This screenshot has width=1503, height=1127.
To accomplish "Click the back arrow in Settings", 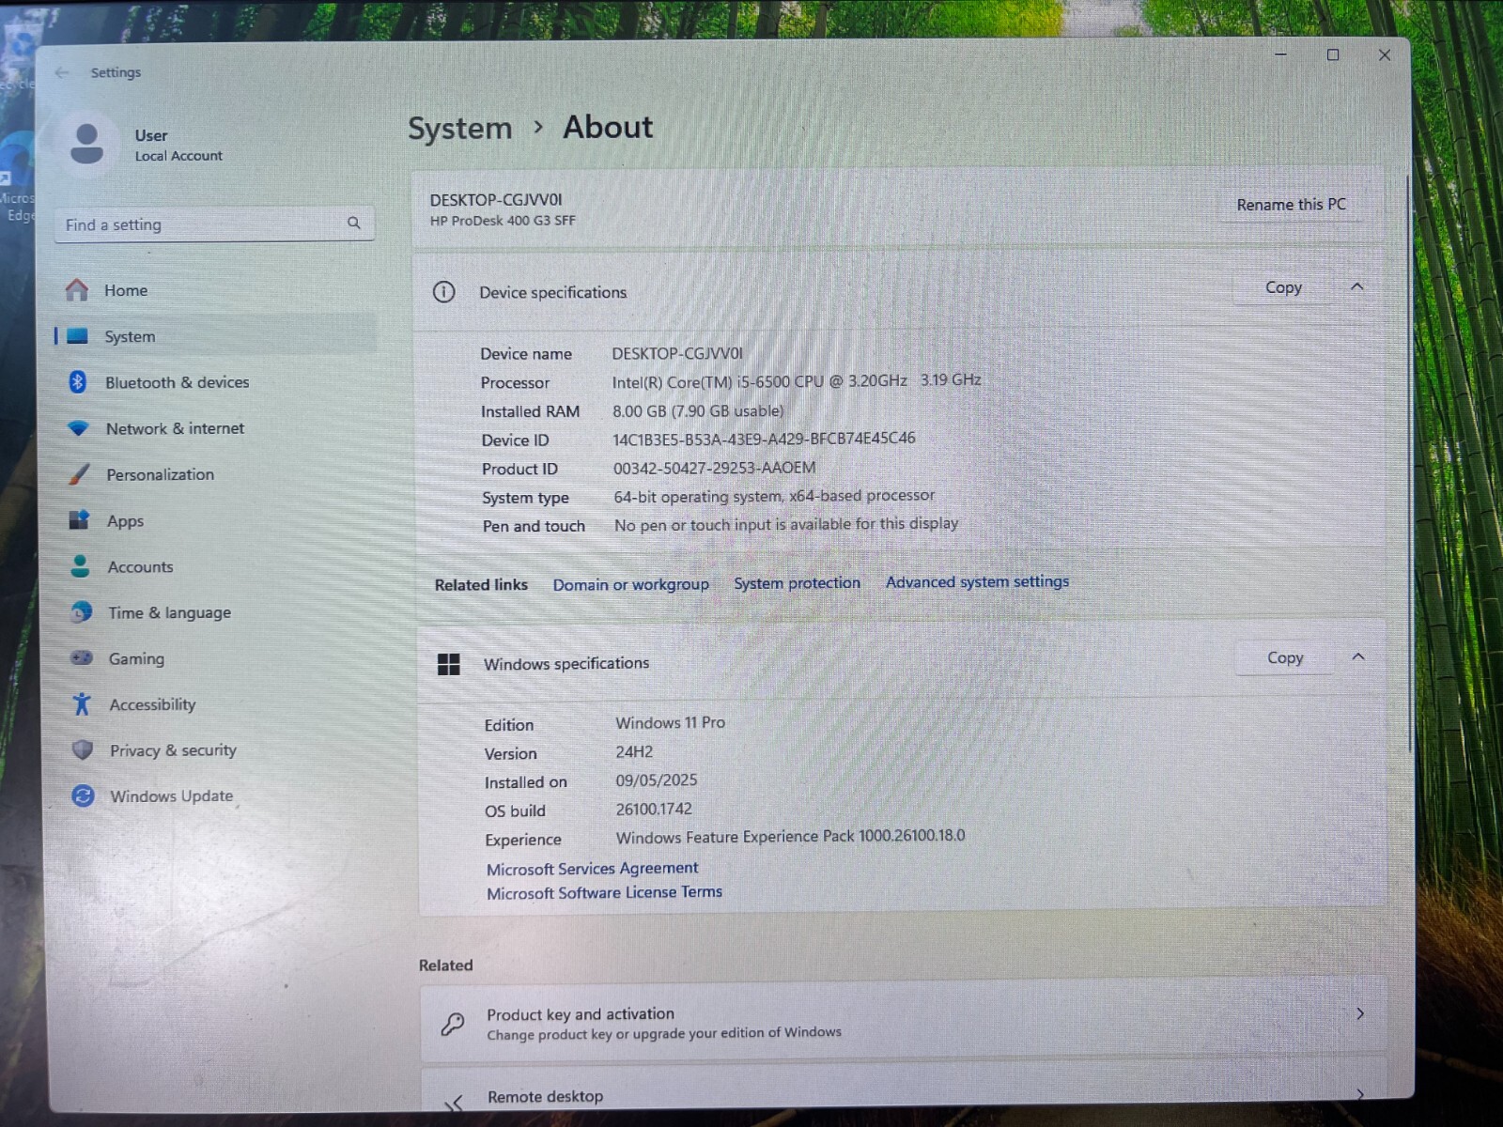I will (x=62, y=72).
